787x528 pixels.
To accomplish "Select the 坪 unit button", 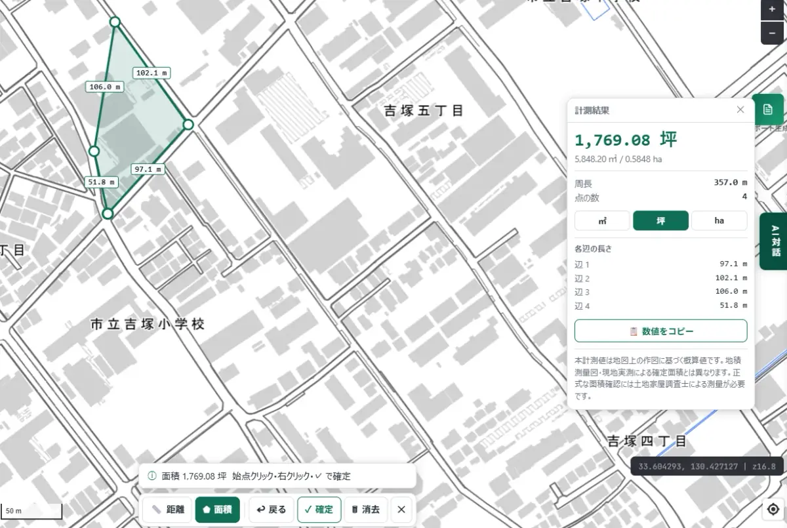I will click(x=660, y=220).
